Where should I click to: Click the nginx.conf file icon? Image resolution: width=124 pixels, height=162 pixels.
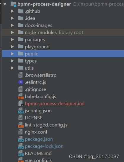pyautogui.click(x=20, y=132)
